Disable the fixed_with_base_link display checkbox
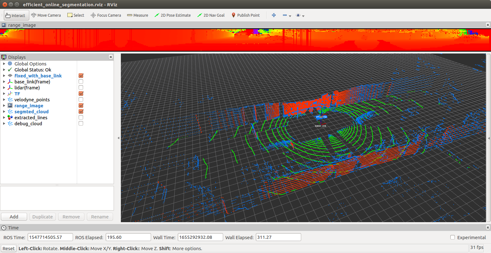 tap(81, 76)
